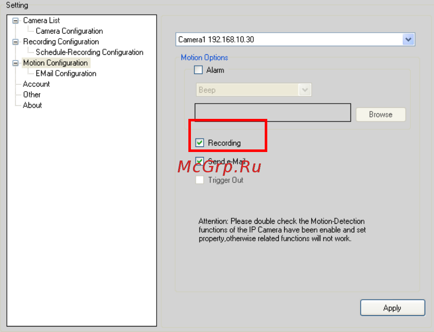434x332 pixels.
Task: Uncheck the Recording checkbox
Action: (x=199, y=143)
